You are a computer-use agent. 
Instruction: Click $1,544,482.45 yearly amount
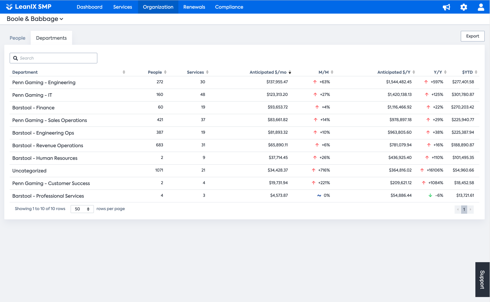[x=399, y=82]
